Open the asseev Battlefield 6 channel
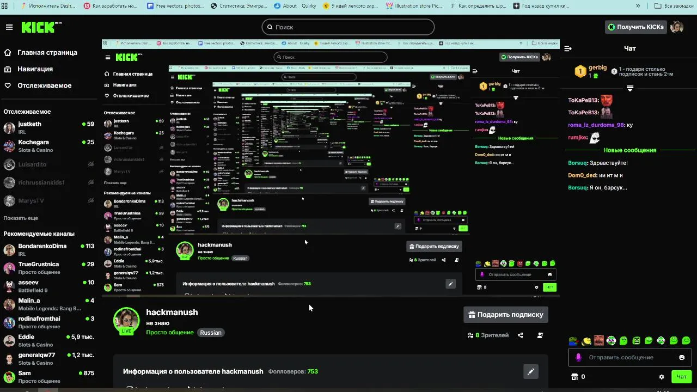This screenshot has height=392, width=697. [x=49, y=286]
